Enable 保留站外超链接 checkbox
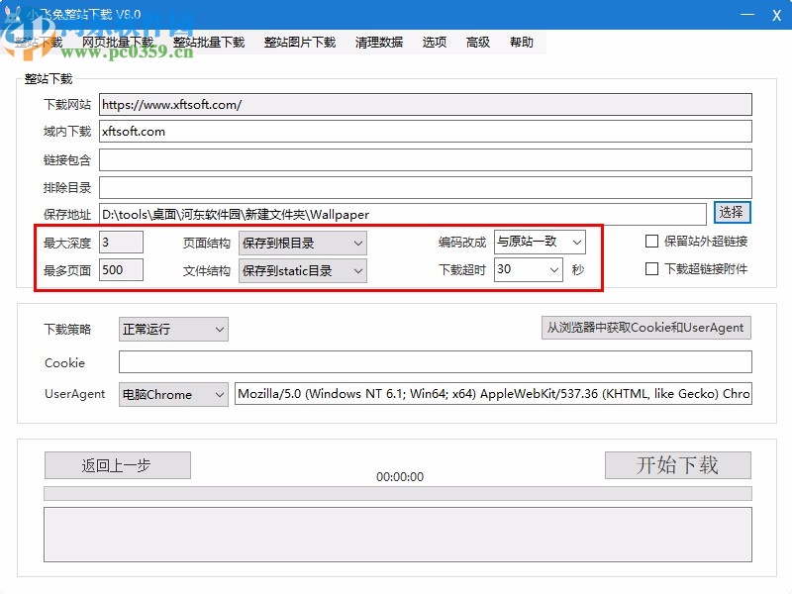792x594 pixels. click(x=651, y=241)
